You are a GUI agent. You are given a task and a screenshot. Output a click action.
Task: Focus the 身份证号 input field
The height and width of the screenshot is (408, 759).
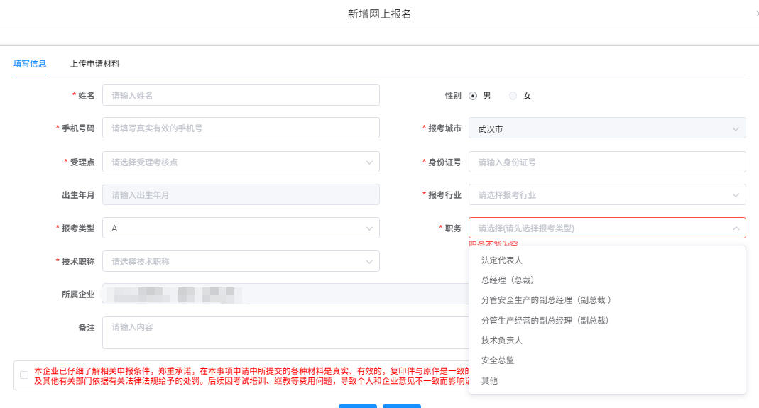[607, 162]
